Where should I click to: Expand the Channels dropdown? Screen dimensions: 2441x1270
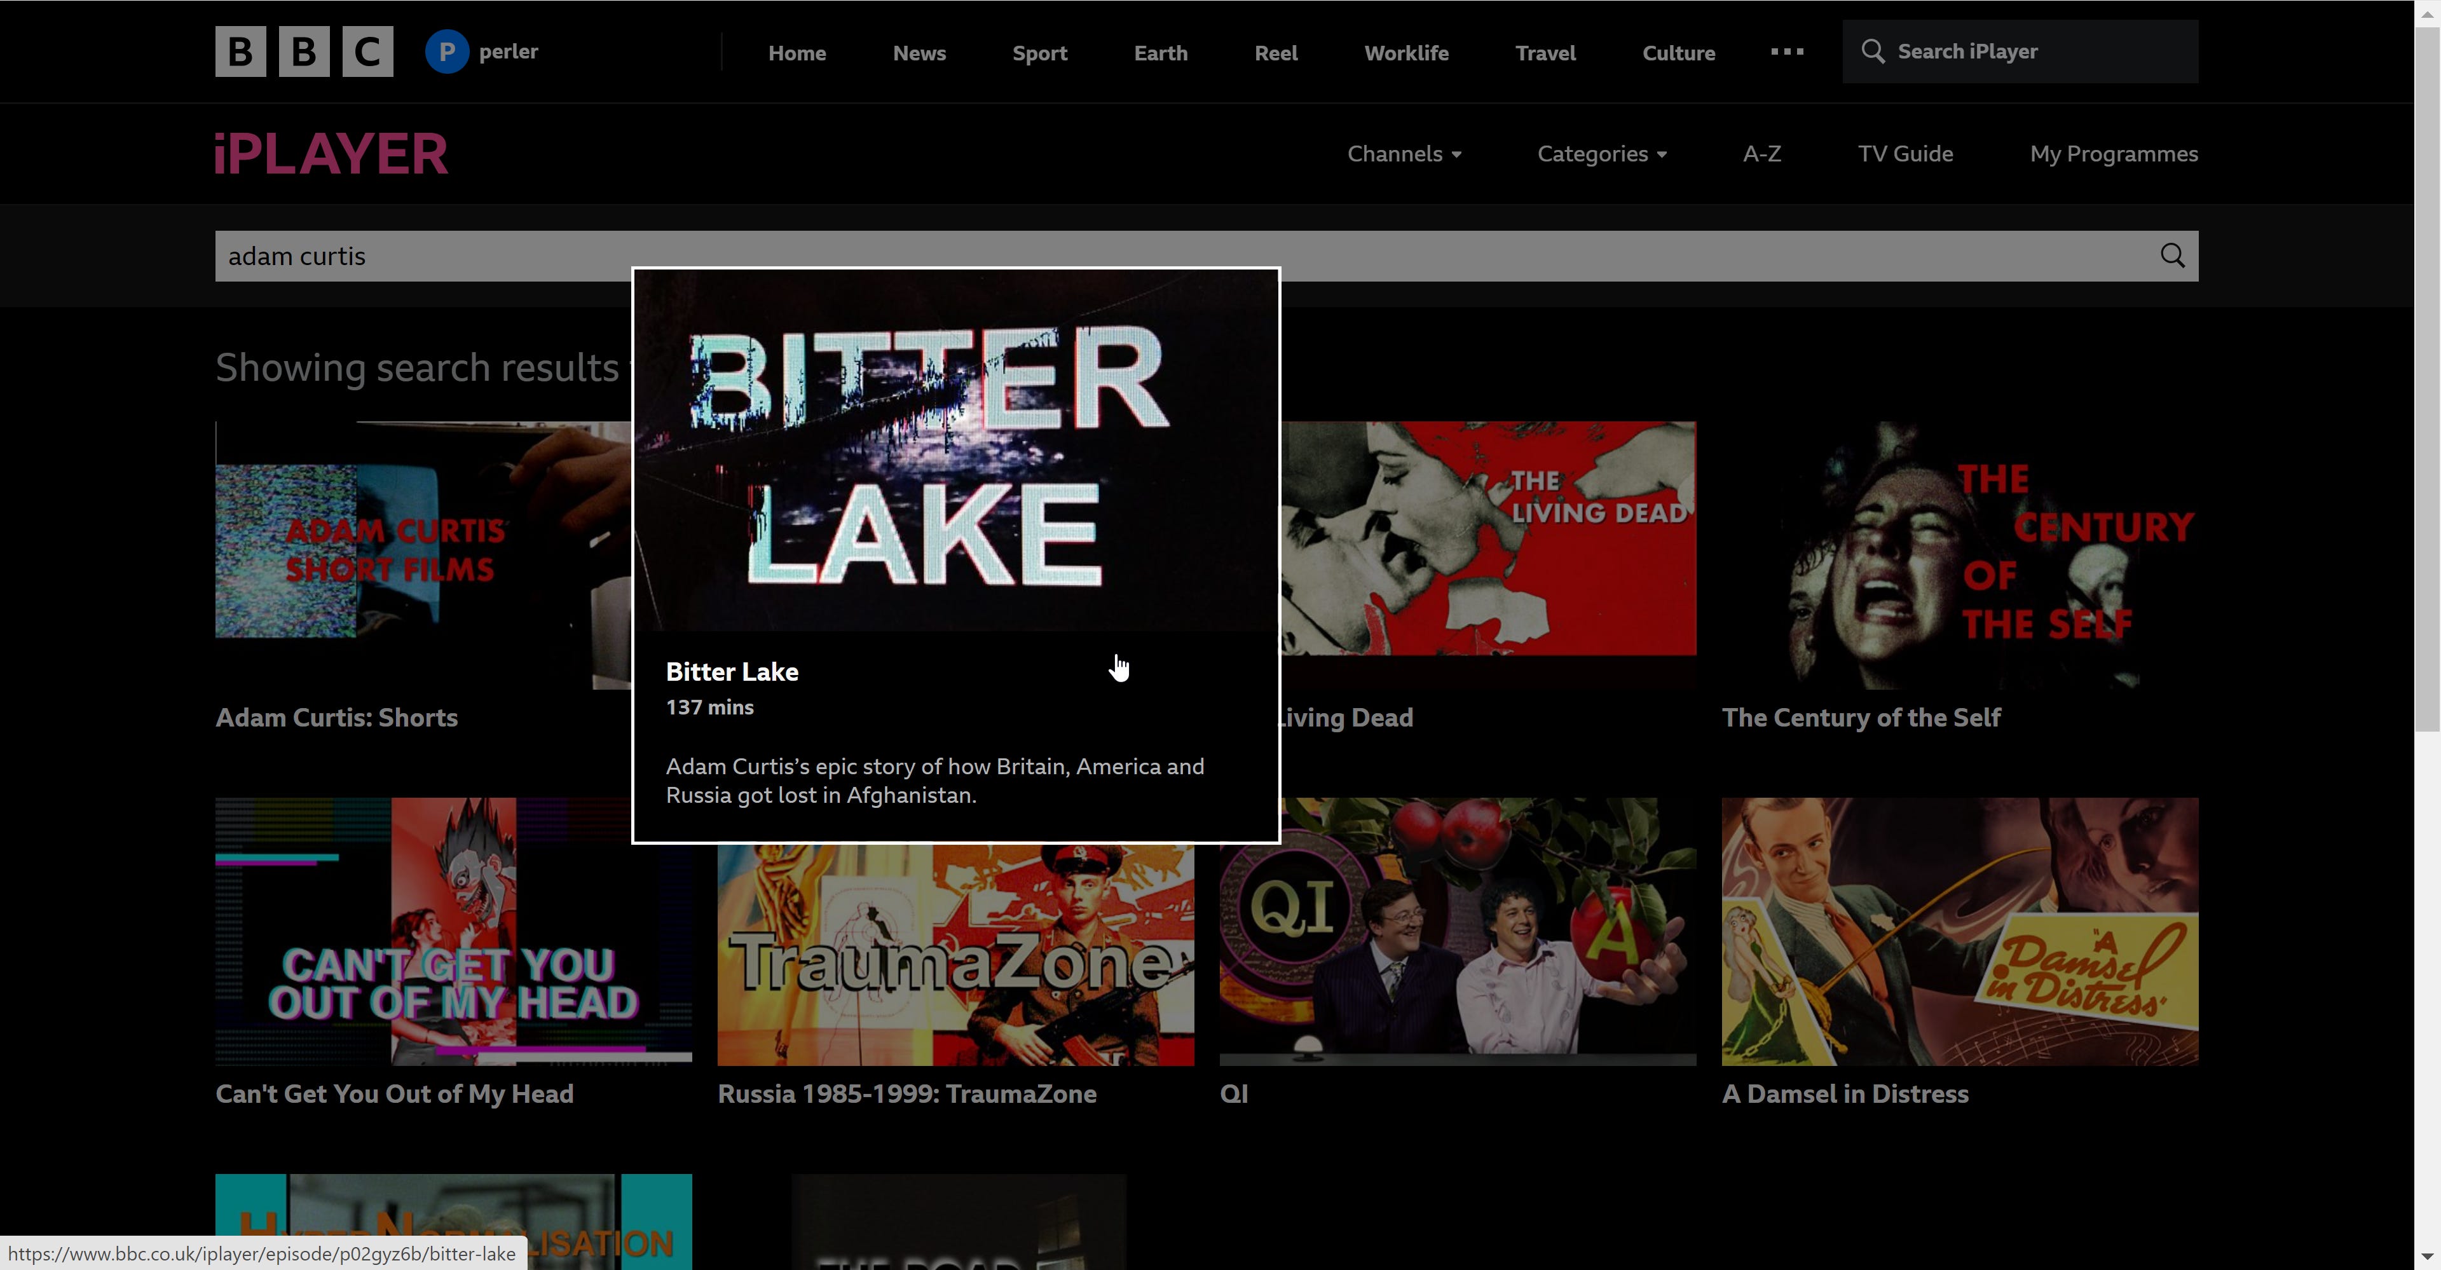(1404, 154)
